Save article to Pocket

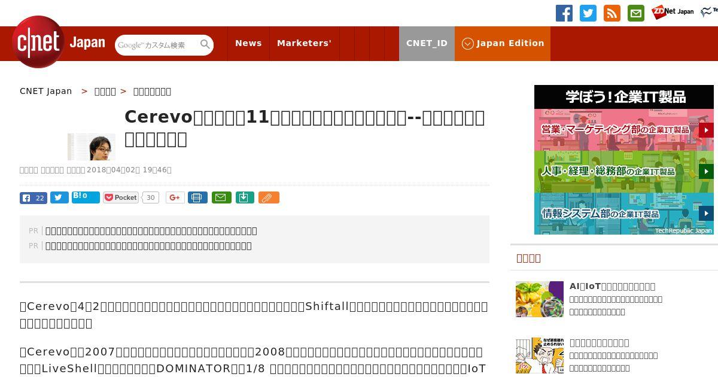coord(121,197)
